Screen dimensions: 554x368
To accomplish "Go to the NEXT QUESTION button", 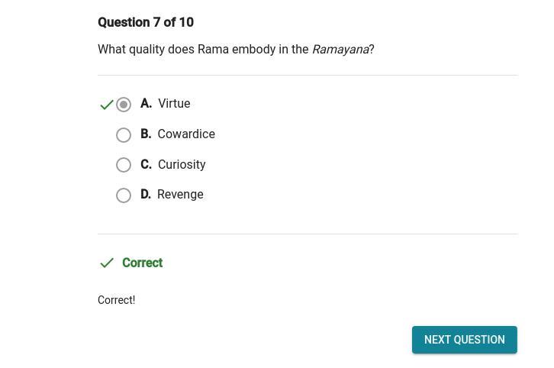I will (x=464, y=340).
